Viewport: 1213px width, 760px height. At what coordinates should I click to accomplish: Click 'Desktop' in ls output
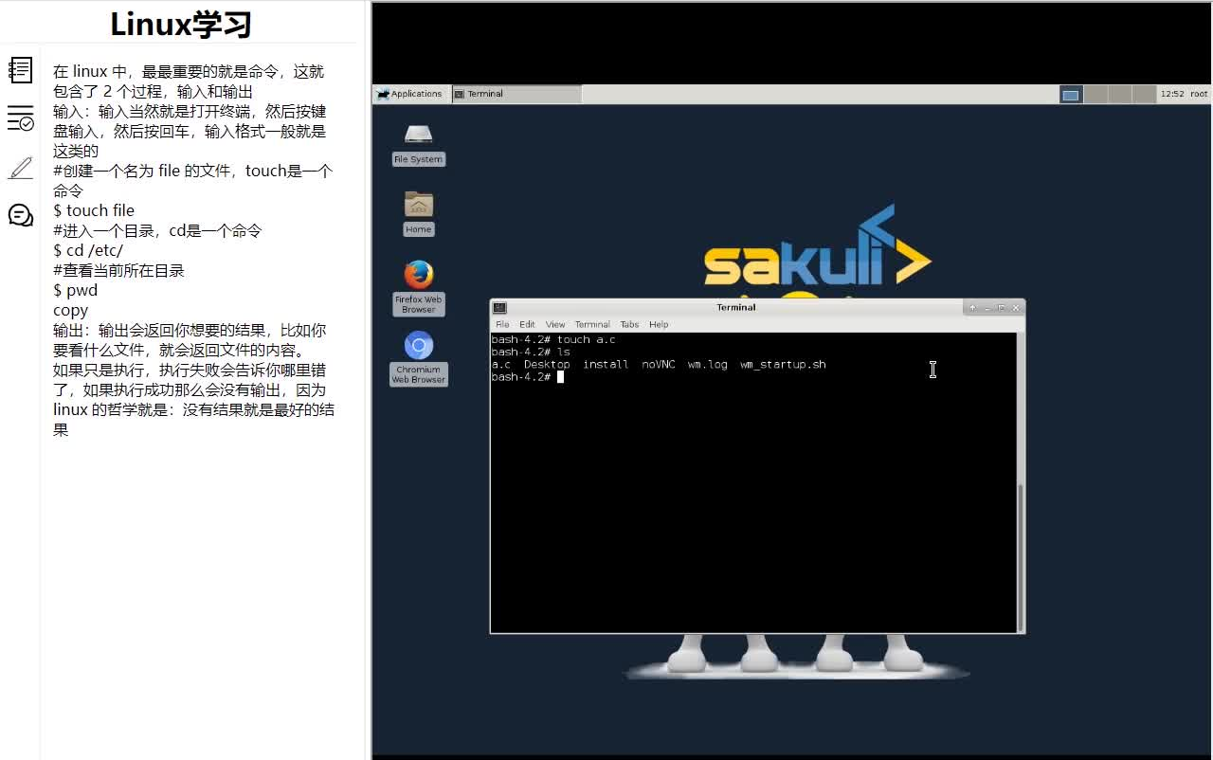(547, 364)
